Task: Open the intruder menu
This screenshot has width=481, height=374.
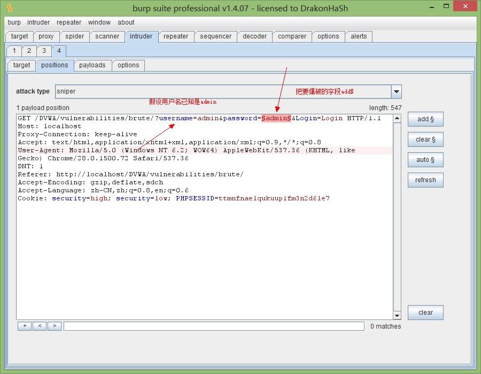Action: coord(38,22)
